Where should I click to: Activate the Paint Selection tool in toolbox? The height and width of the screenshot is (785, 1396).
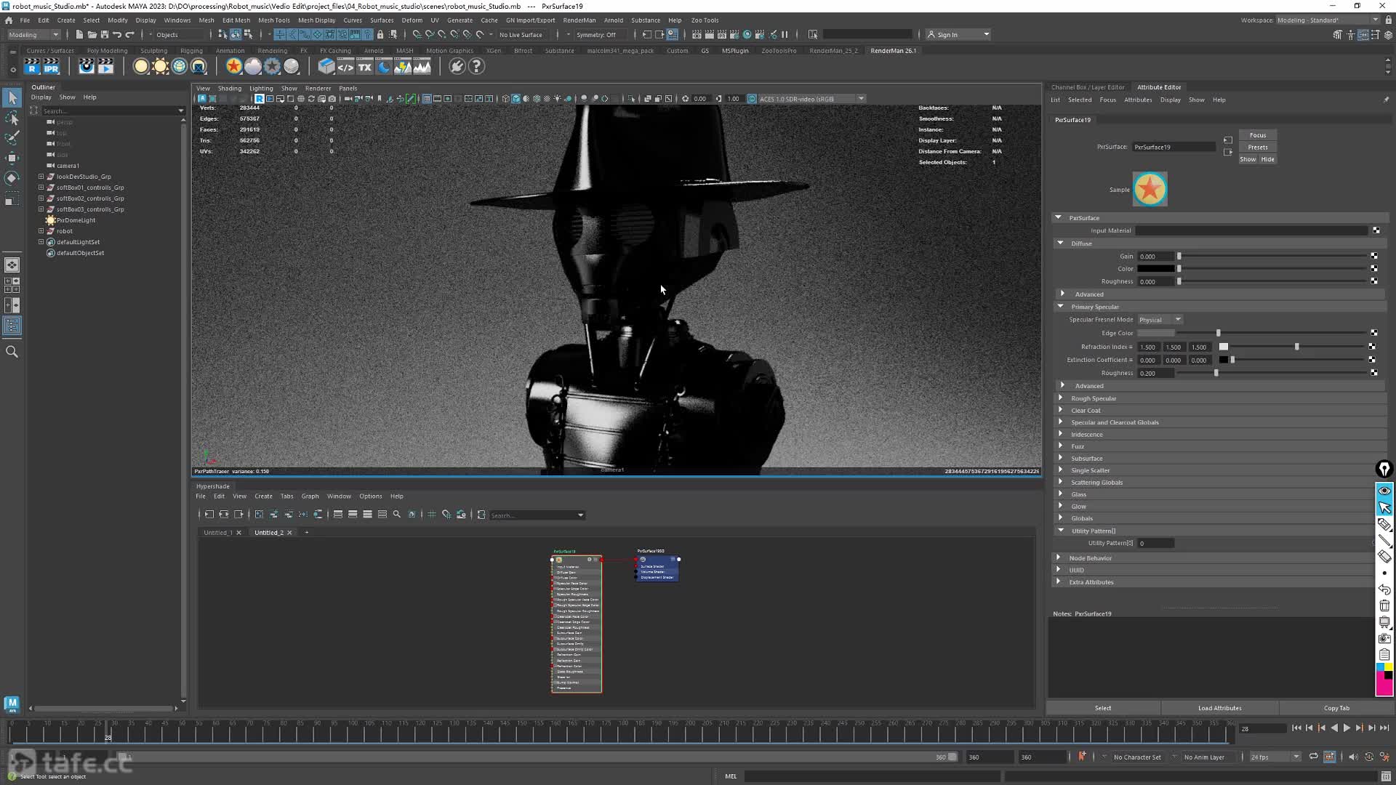(12, 137)
